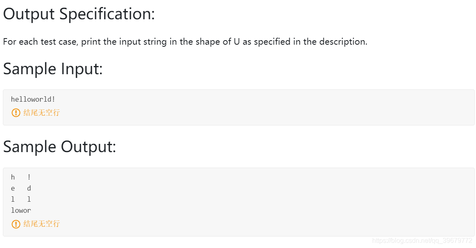Click the Sample Output heading
476x248 pixels.
(59, 147)
